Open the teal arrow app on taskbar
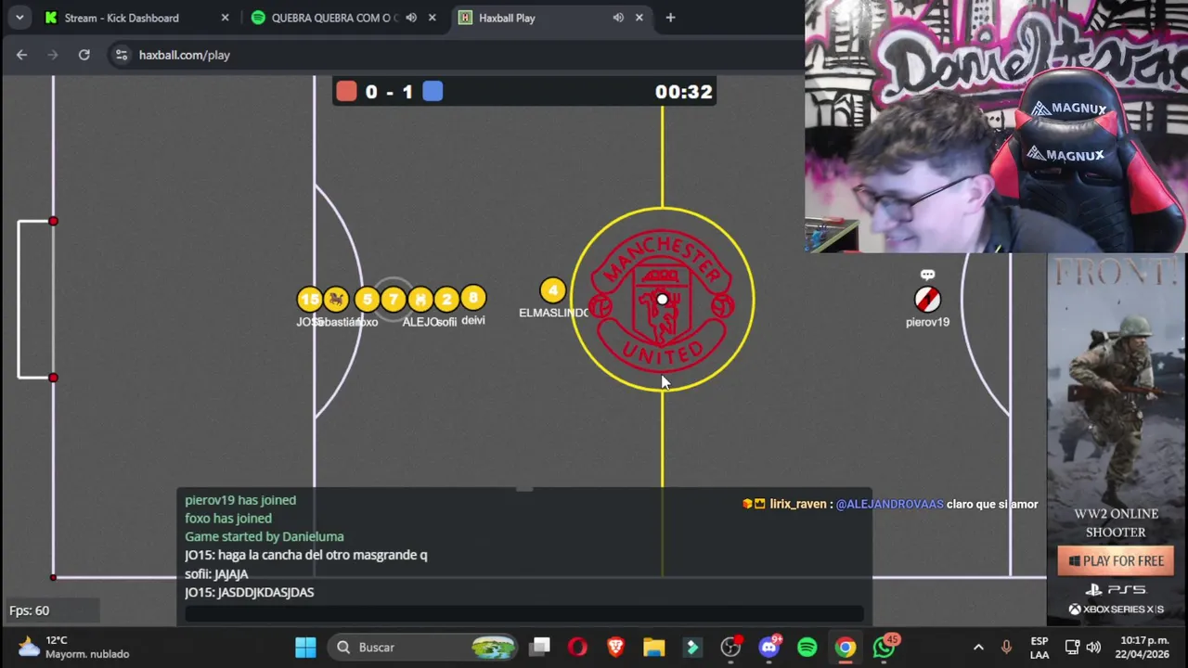The width and height of the screenshot is (1188, 668). coord(692,647)
